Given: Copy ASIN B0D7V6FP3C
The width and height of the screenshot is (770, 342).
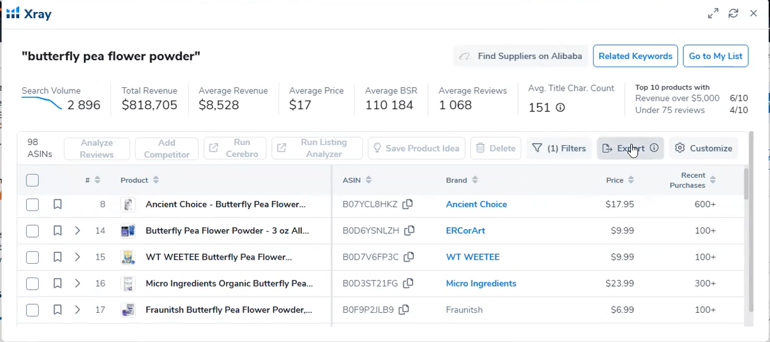Looking at the screenshot, I should pyautogui.click(x=408, y=257).
